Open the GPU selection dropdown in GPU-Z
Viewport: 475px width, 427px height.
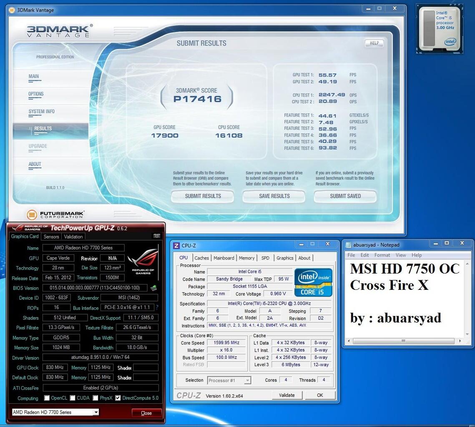pos(55,412)
